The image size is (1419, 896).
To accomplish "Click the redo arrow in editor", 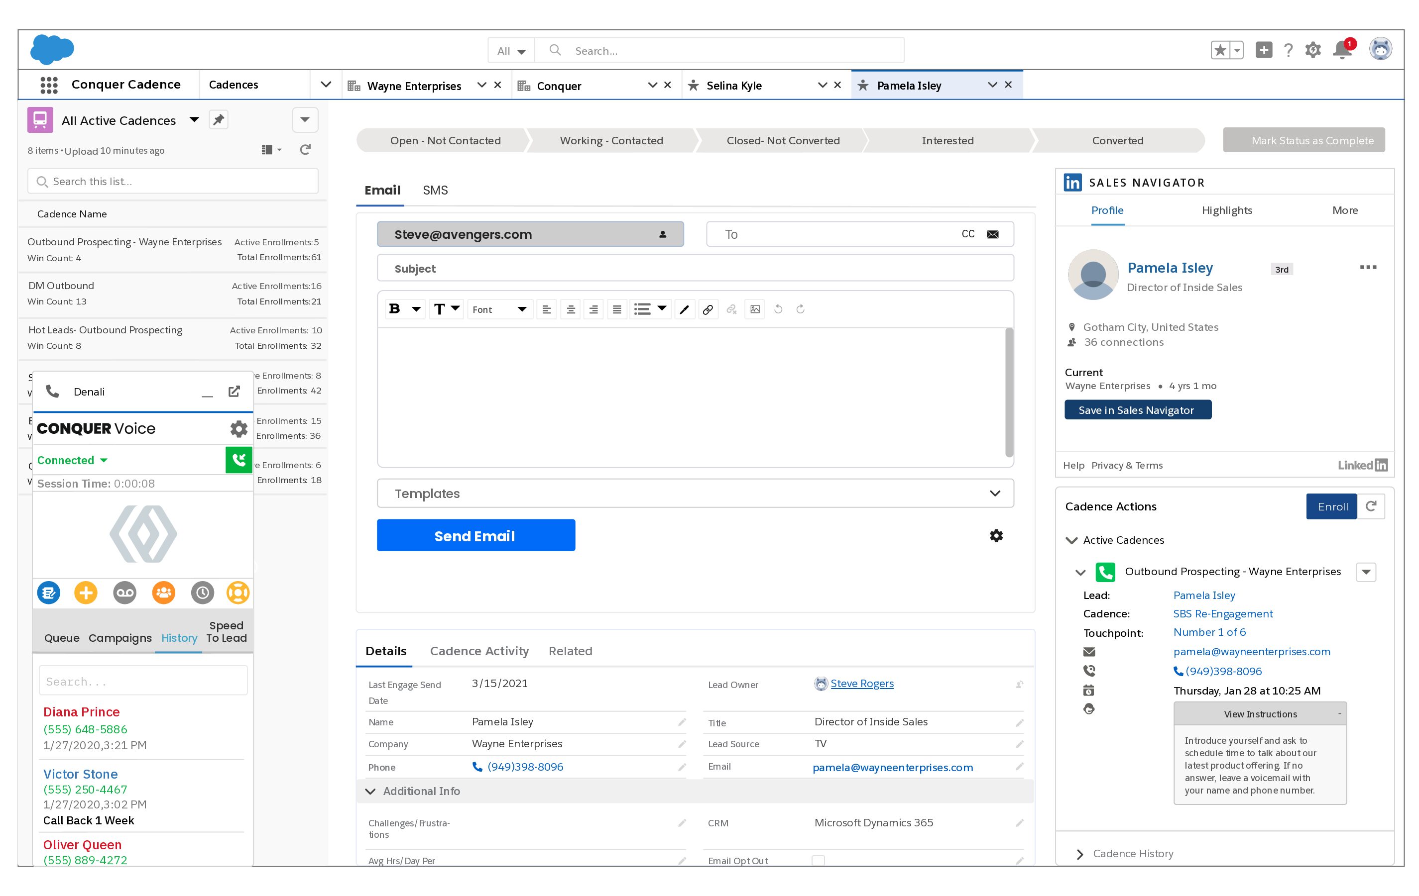I will coord(800,309).
